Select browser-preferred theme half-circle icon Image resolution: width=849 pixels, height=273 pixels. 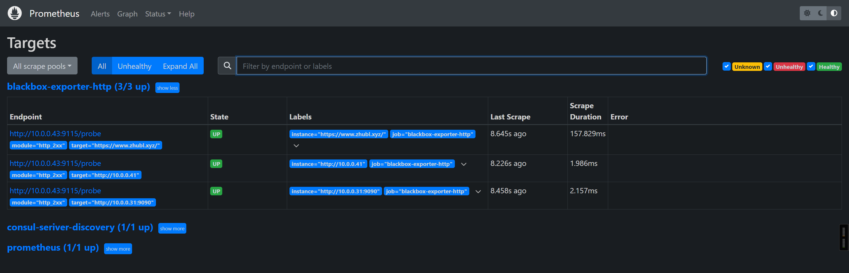834,13
